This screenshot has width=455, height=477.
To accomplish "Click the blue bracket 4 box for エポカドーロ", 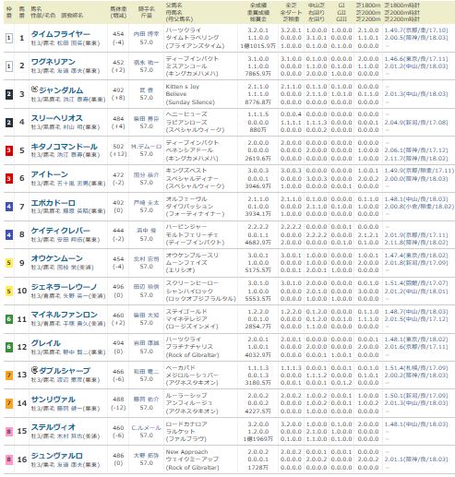I will (x=9, y=207).
